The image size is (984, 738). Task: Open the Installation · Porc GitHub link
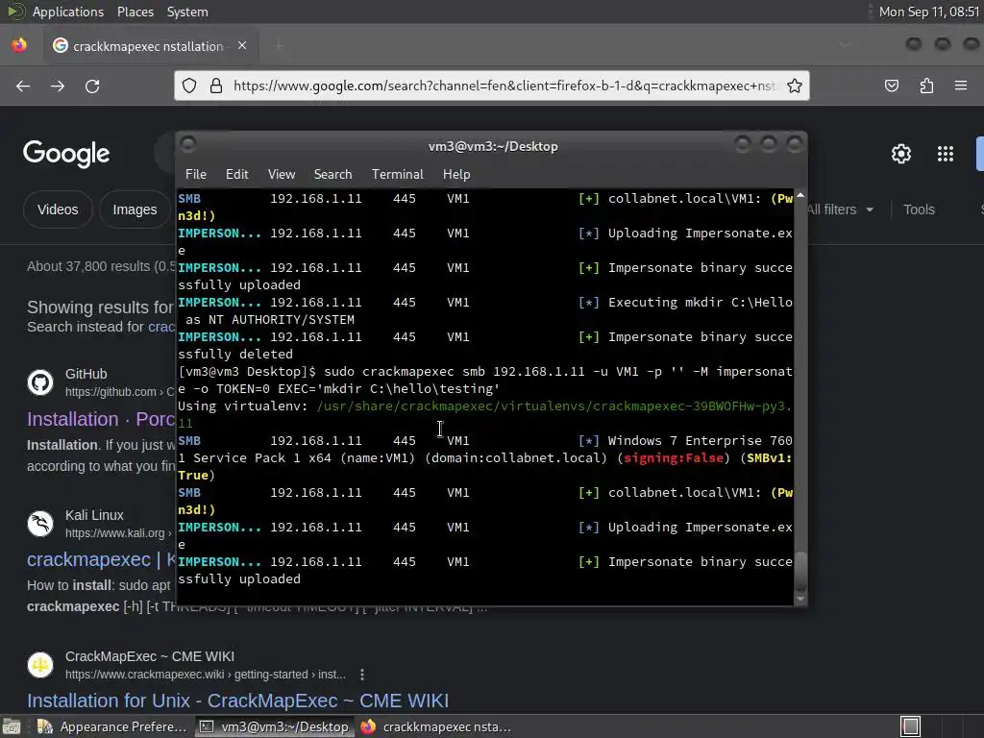[x=101, y=419]
